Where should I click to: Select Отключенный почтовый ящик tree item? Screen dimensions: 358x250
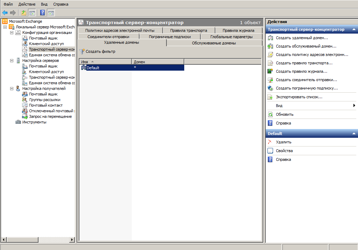pos(52,111)
